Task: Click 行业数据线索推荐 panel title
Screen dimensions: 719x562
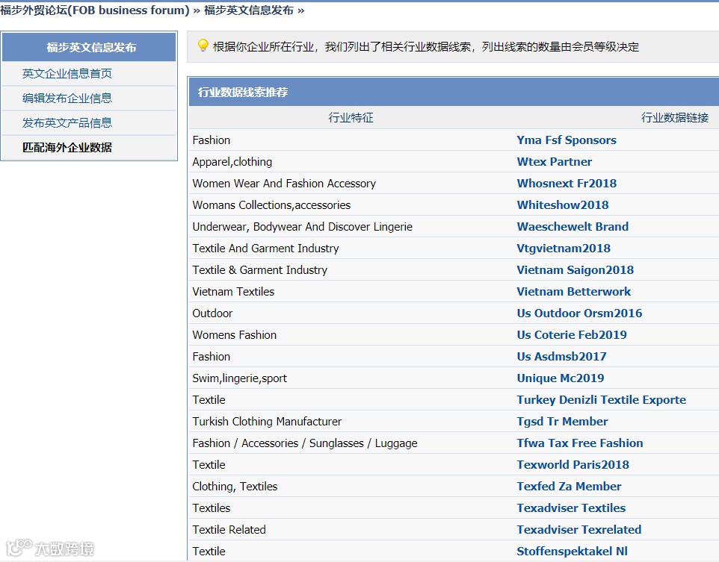Action: (243, 92)
